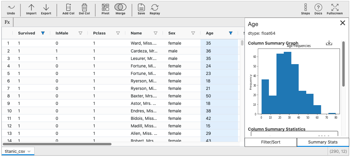Click the Replay analysis icon
Viewport: 351px width, 157px height.
(x=155, y=10)
